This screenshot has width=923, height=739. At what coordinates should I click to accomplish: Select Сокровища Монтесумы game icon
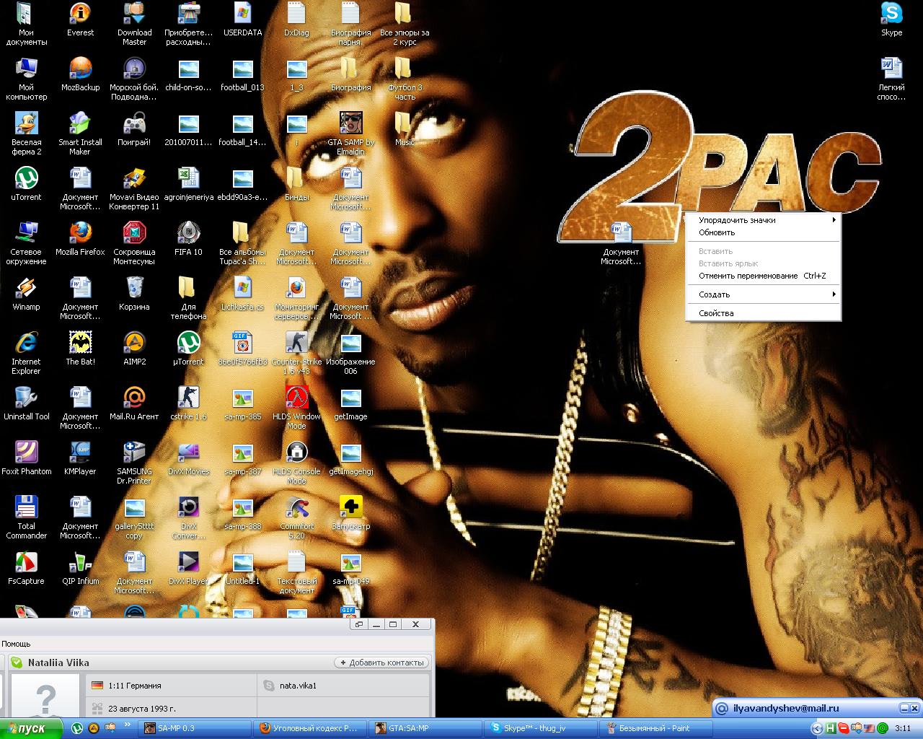pyautogui.click(x=134, y=243)
